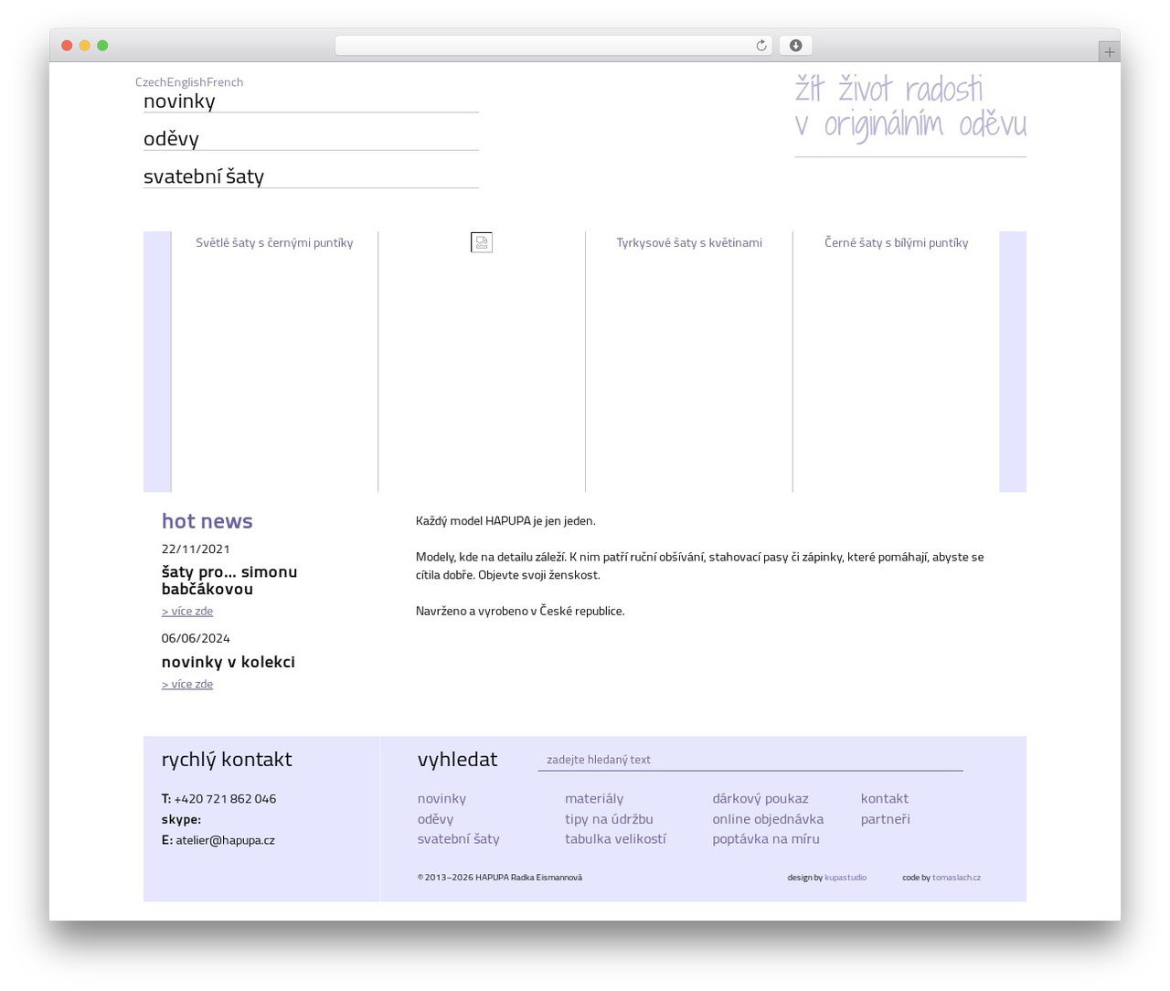This screenshot has height=991, width=1170.
Task: Click the footer novinky link
Action: (x=441, y=798)
